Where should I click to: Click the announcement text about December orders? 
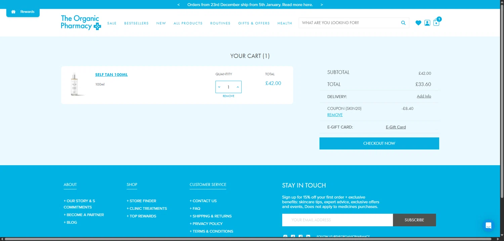(250, 5)
